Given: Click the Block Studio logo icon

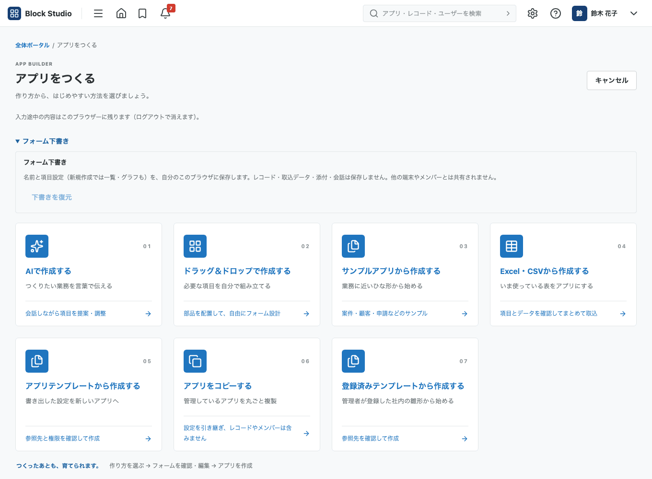Looking at the screenshot, I should 14,13.
